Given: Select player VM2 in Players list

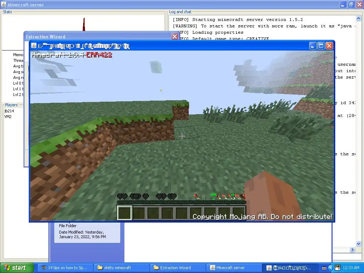Looking at the screenshot, I should (x=8, y=117).
